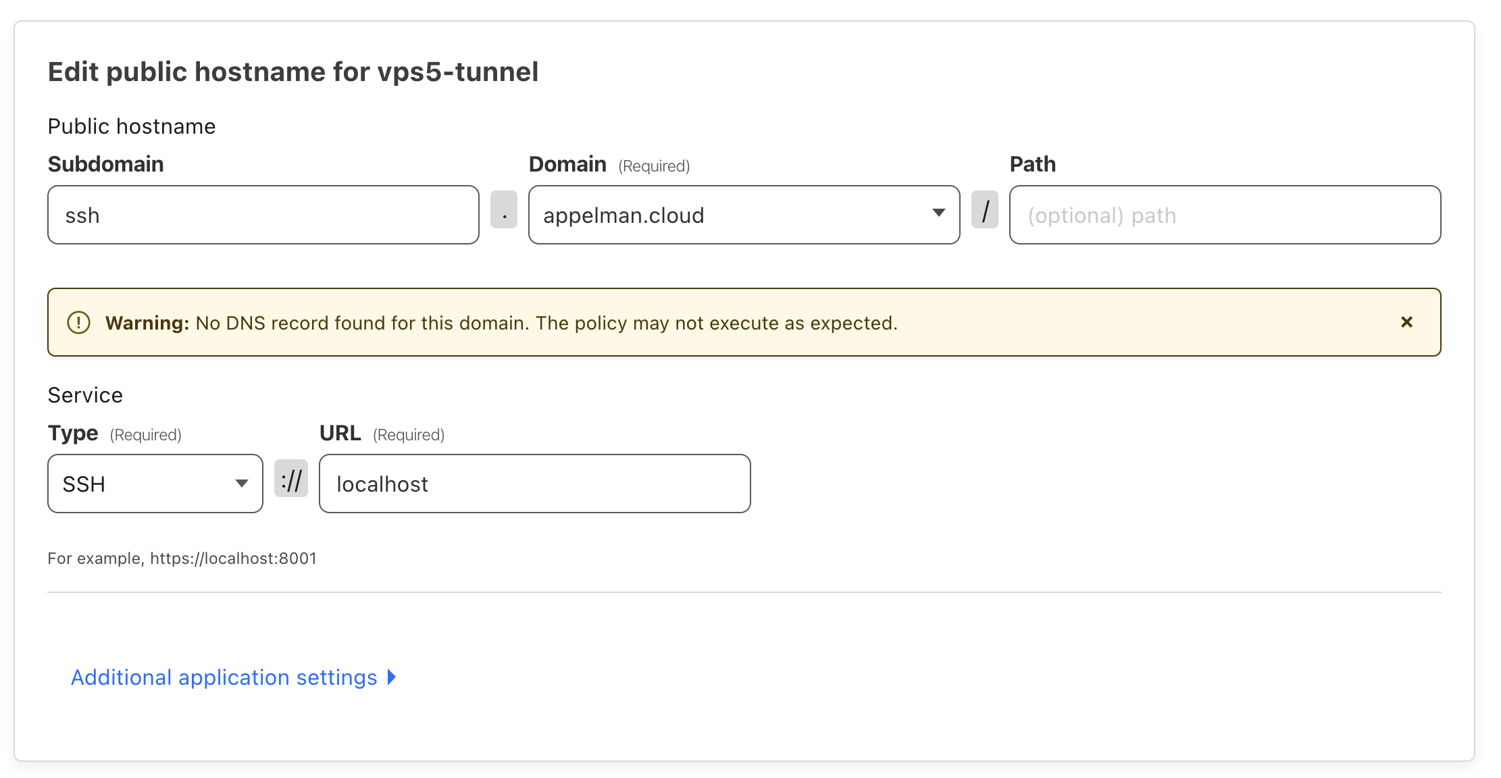Click the Service section label
The height and width of the screenshot is (778, 1501).
click(x=85, y=394)
